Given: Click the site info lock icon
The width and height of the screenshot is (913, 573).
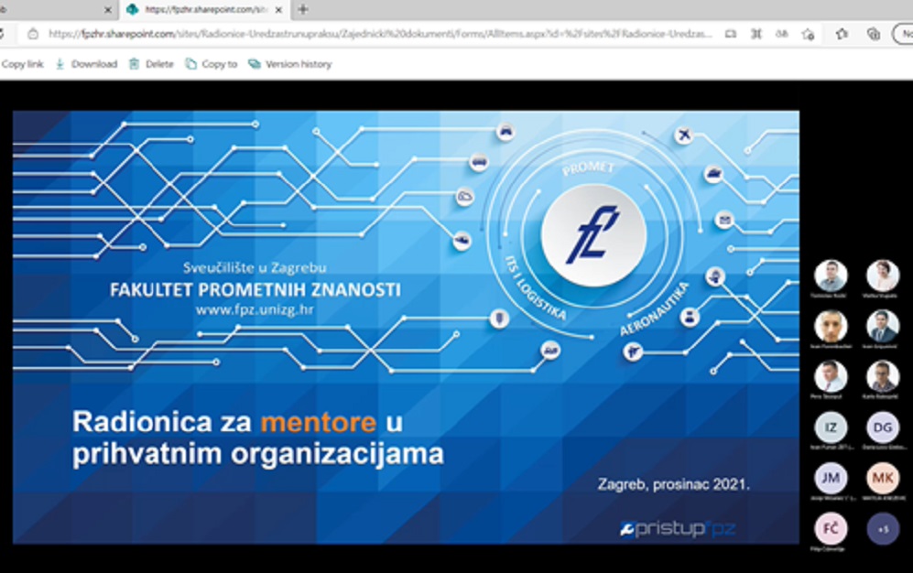Looking at the screenshot, I should tap(33, 34).
